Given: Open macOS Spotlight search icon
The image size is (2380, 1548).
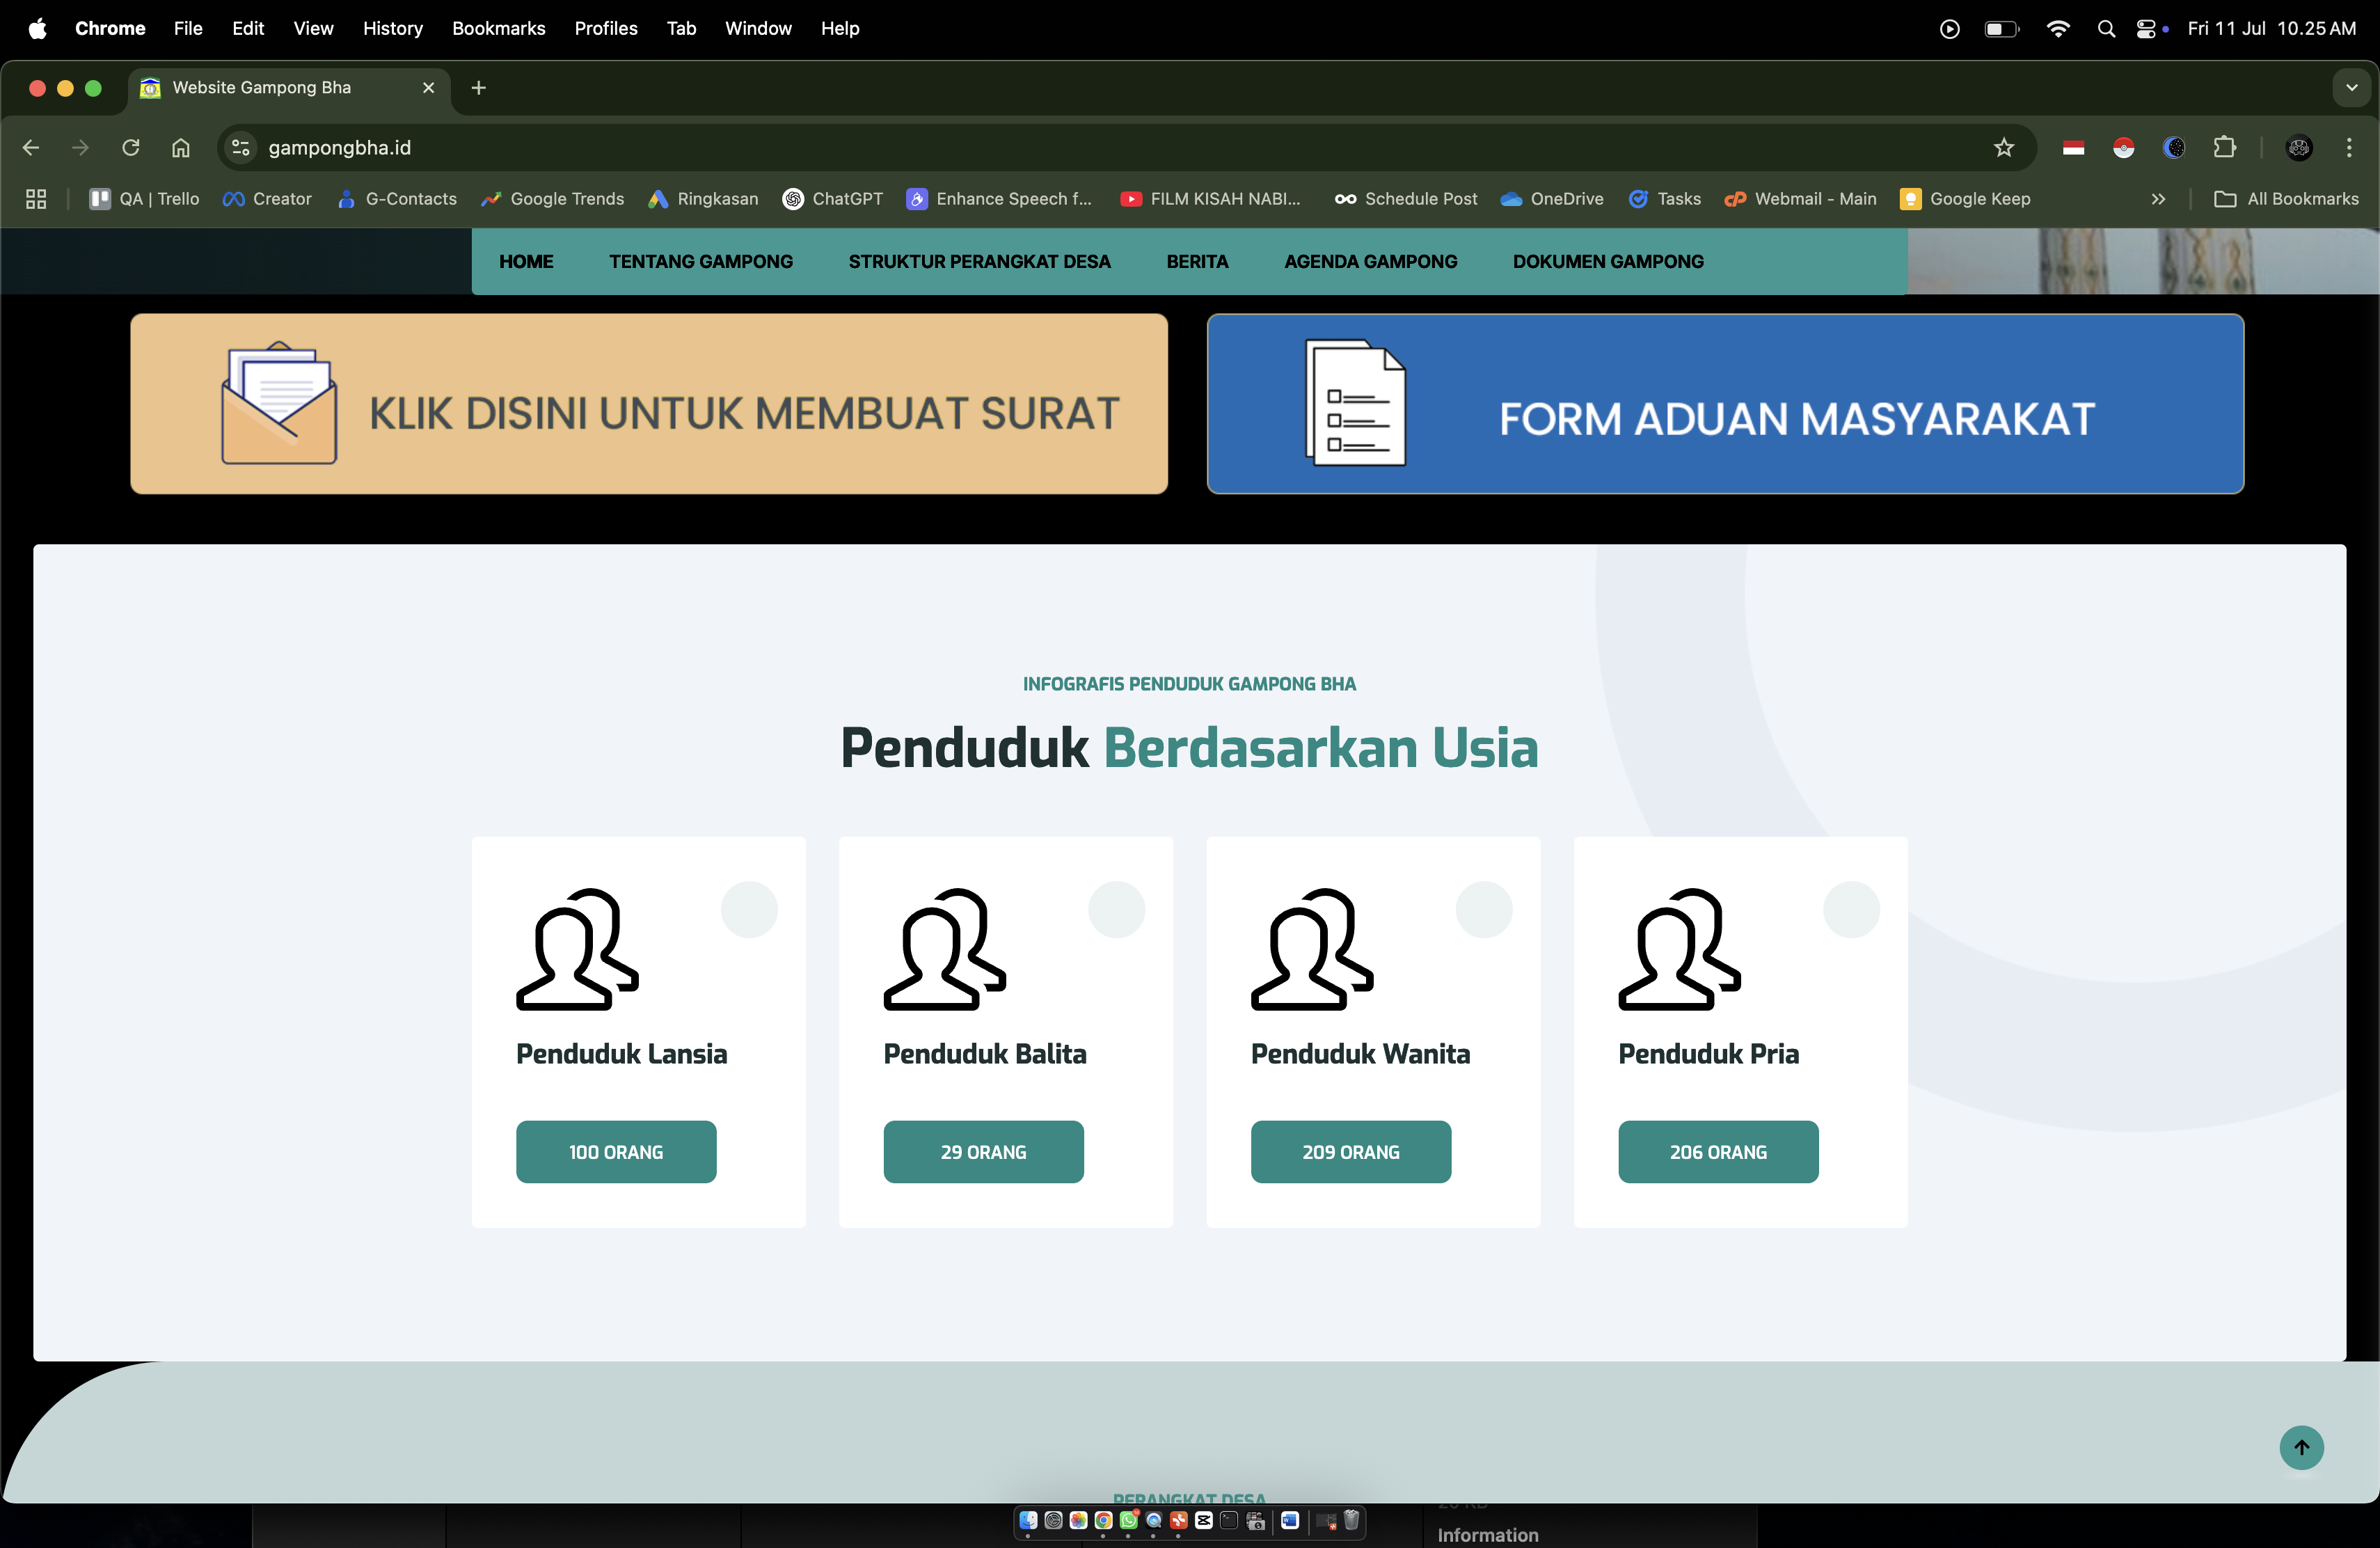Looking at the screenshot, I should (x=2106, y=29).
